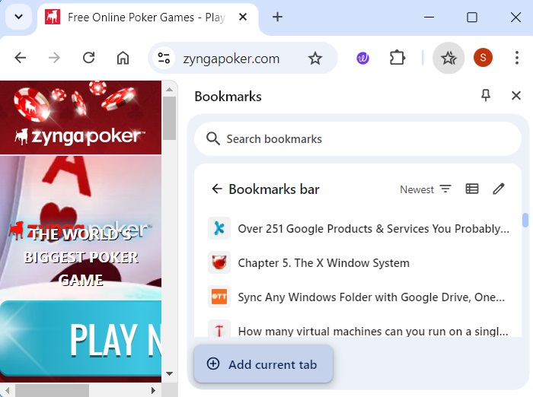Click the blue Google Products bookmark favicon
Screen dimensions: 533x397
(219, 228)
